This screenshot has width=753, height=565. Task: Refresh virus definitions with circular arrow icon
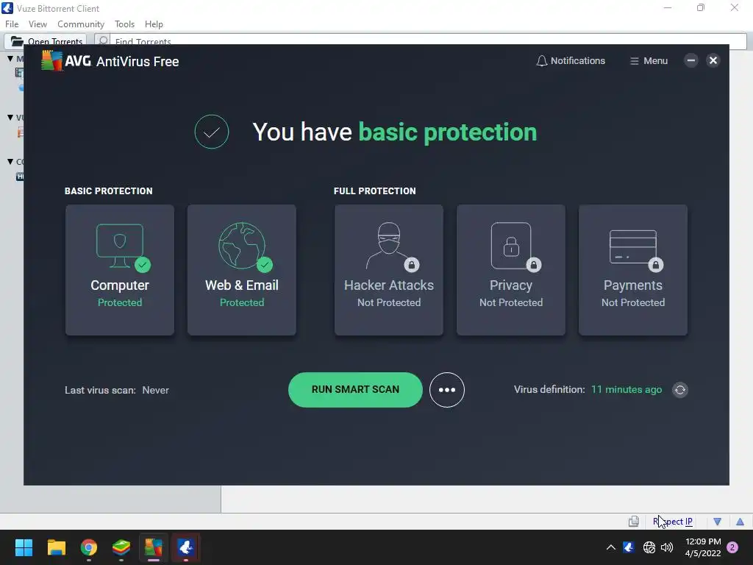(x=680, y=390)
